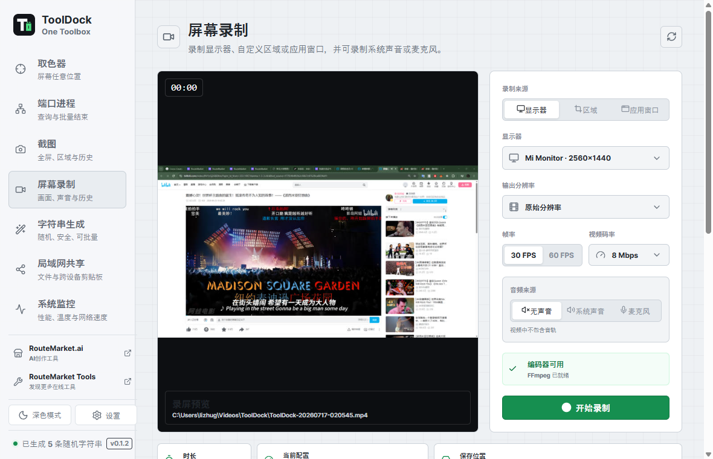
Task: Open the 端口进程 tool page
Action: point(67,109)
